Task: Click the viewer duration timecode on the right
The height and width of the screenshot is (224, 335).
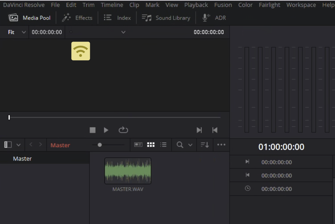Action: (209, 32)
